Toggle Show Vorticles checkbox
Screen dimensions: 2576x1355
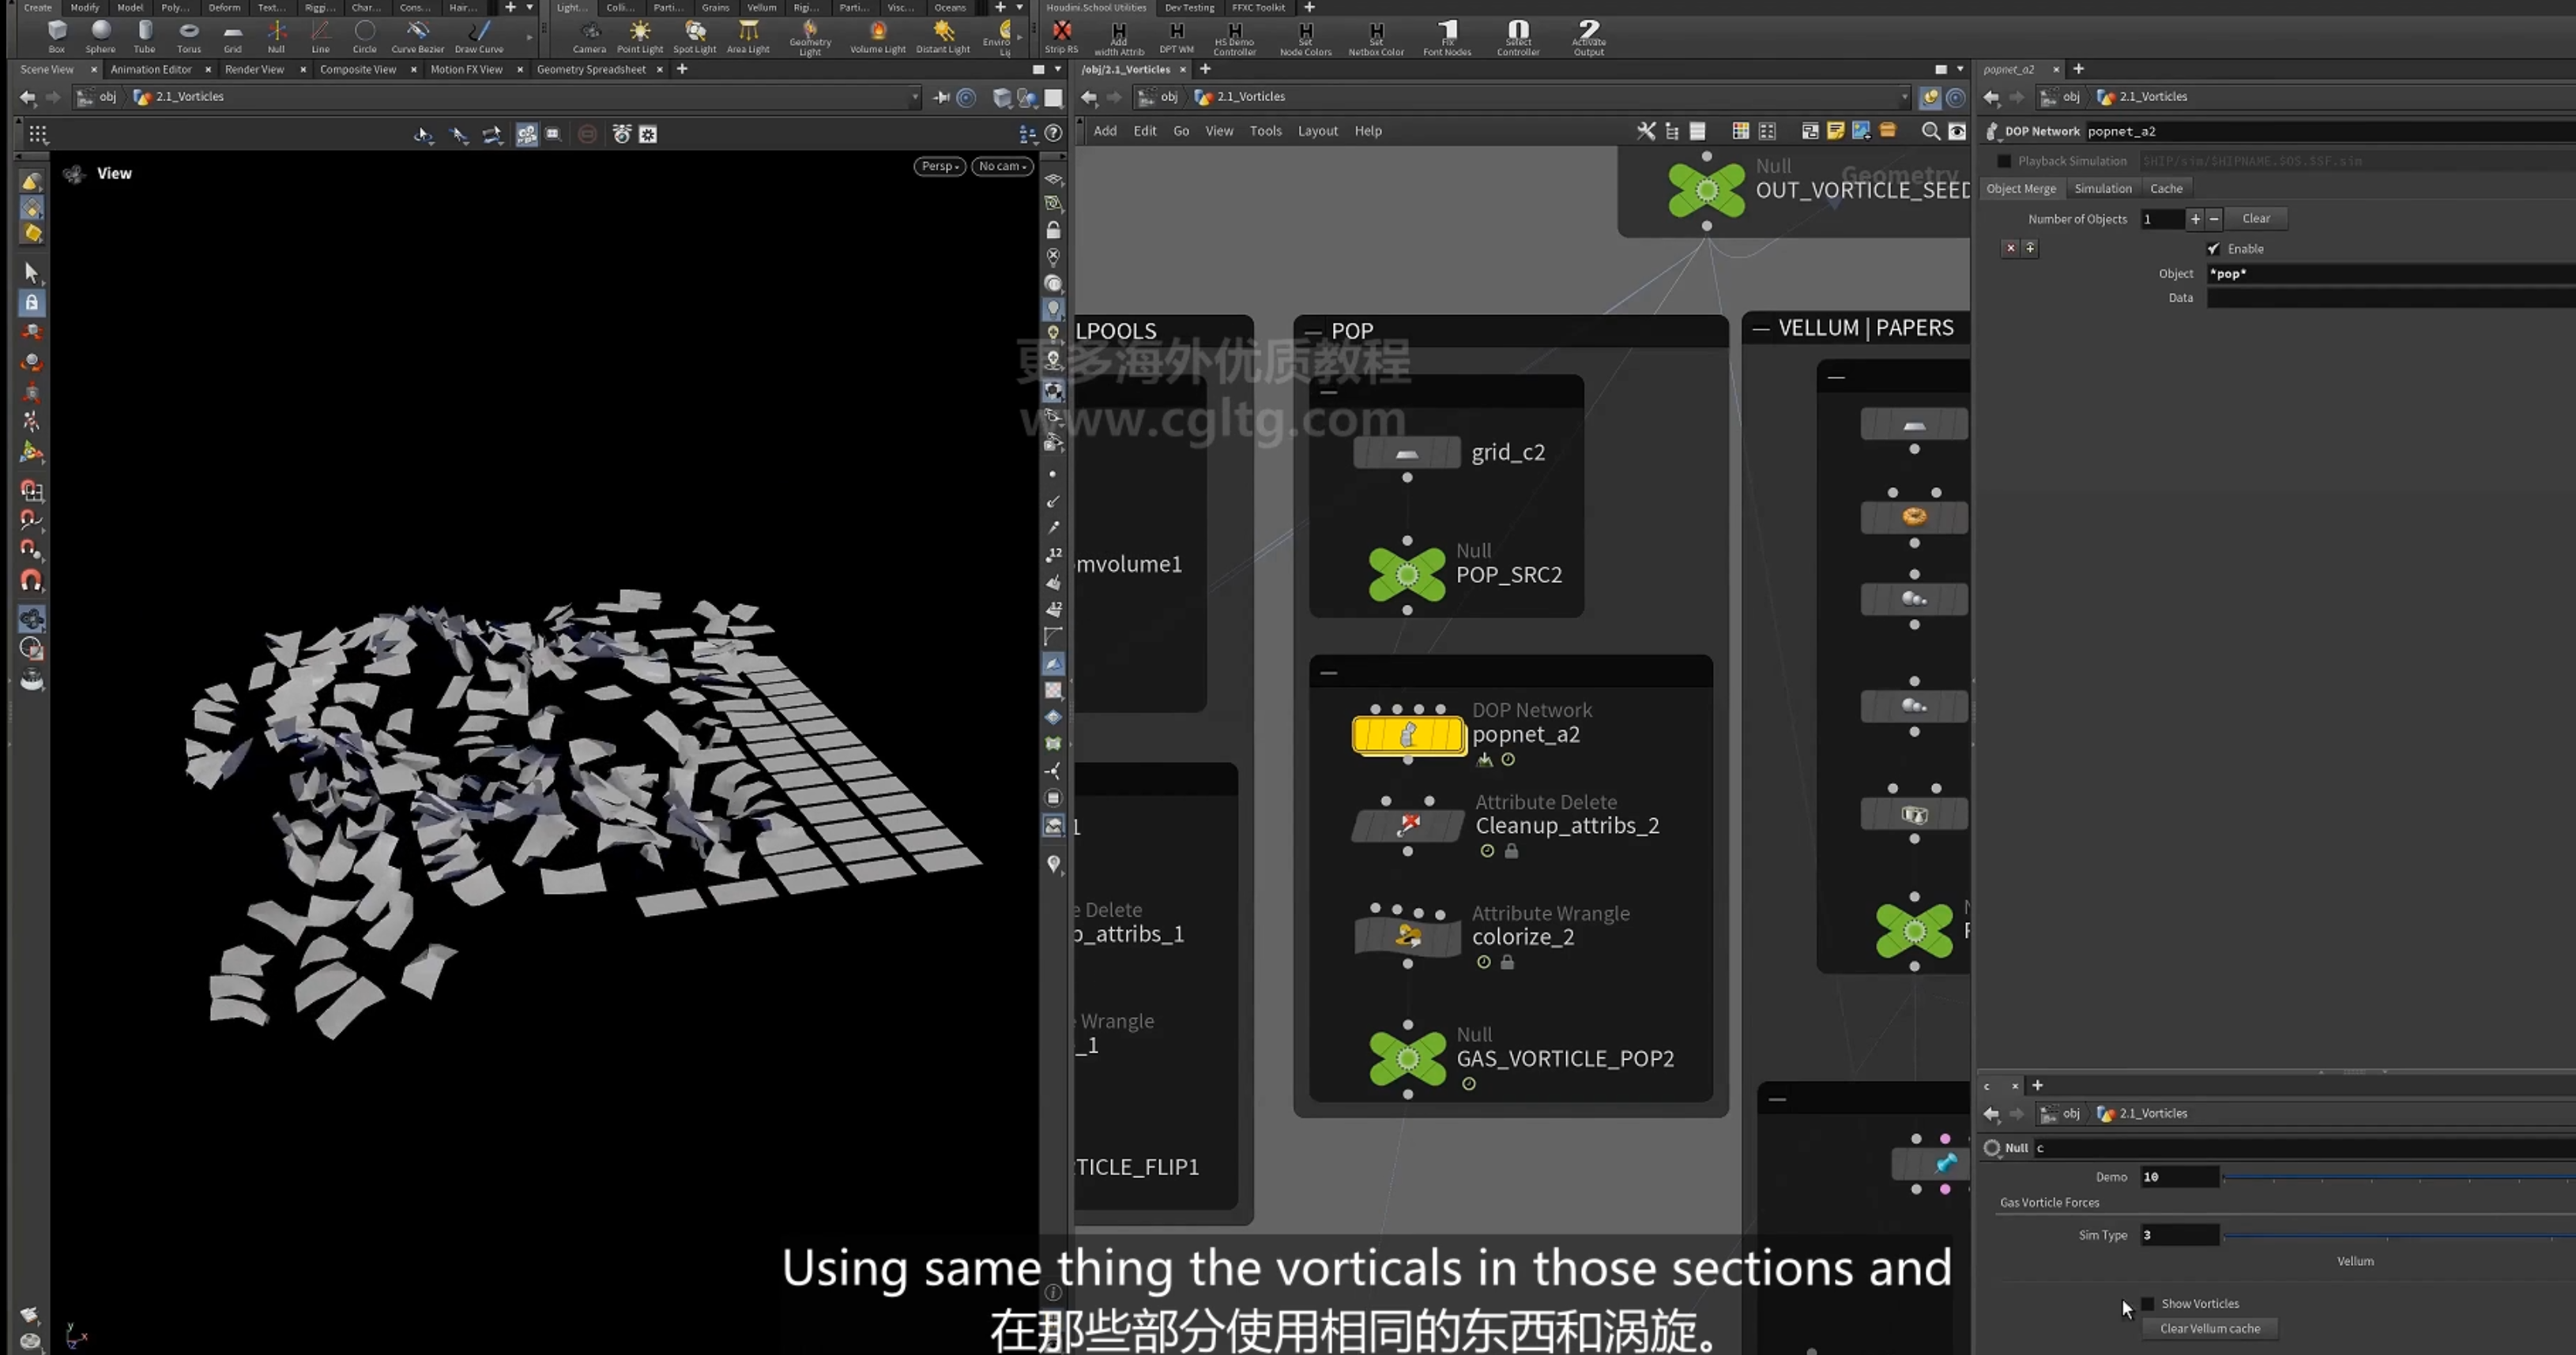(x=2147, y=1303)
